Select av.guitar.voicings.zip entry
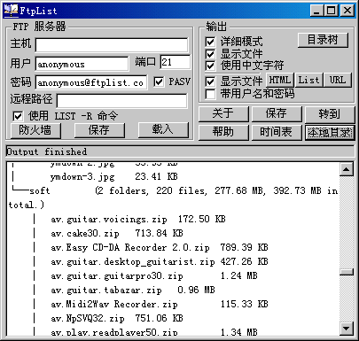This screenshot has width=359, height=341. 109,219
